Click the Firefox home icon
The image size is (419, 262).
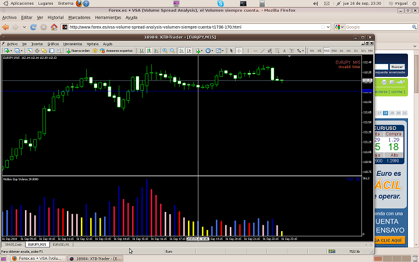tap(54, 27)
